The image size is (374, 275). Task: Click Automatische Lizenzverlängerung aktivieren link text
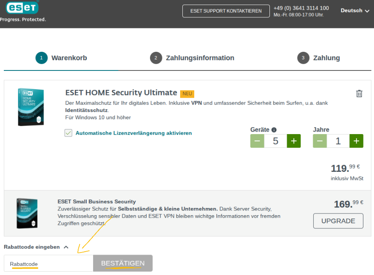point(133,133)
